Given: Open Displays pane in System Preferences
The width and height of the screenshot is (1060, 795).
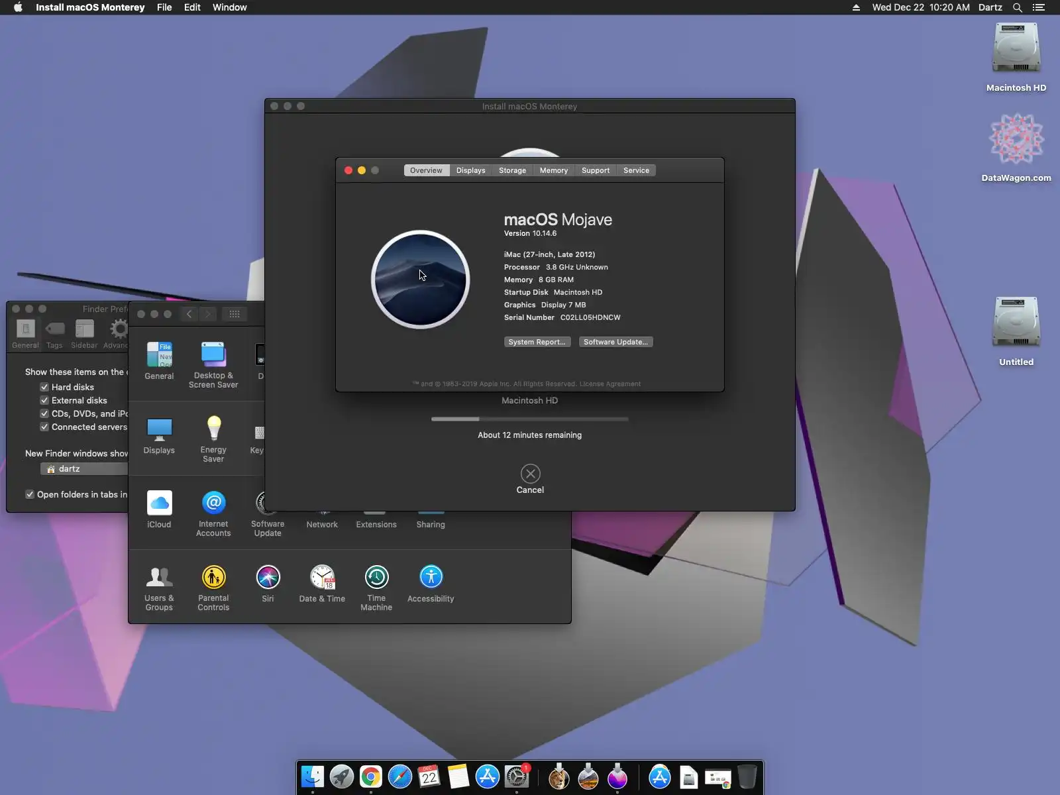Looking at the screenshot, I should [x=159, y=436].
